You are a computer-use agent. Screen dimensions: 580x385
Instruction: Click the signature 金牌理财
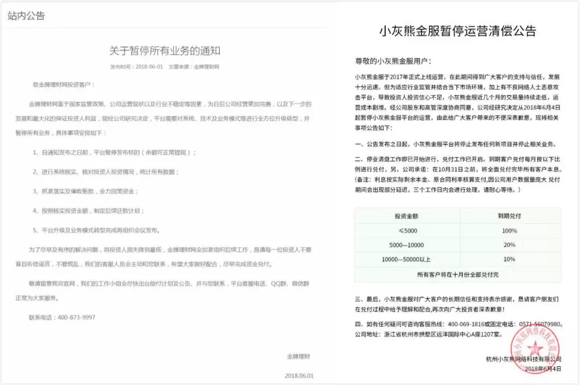coord(299,357)
